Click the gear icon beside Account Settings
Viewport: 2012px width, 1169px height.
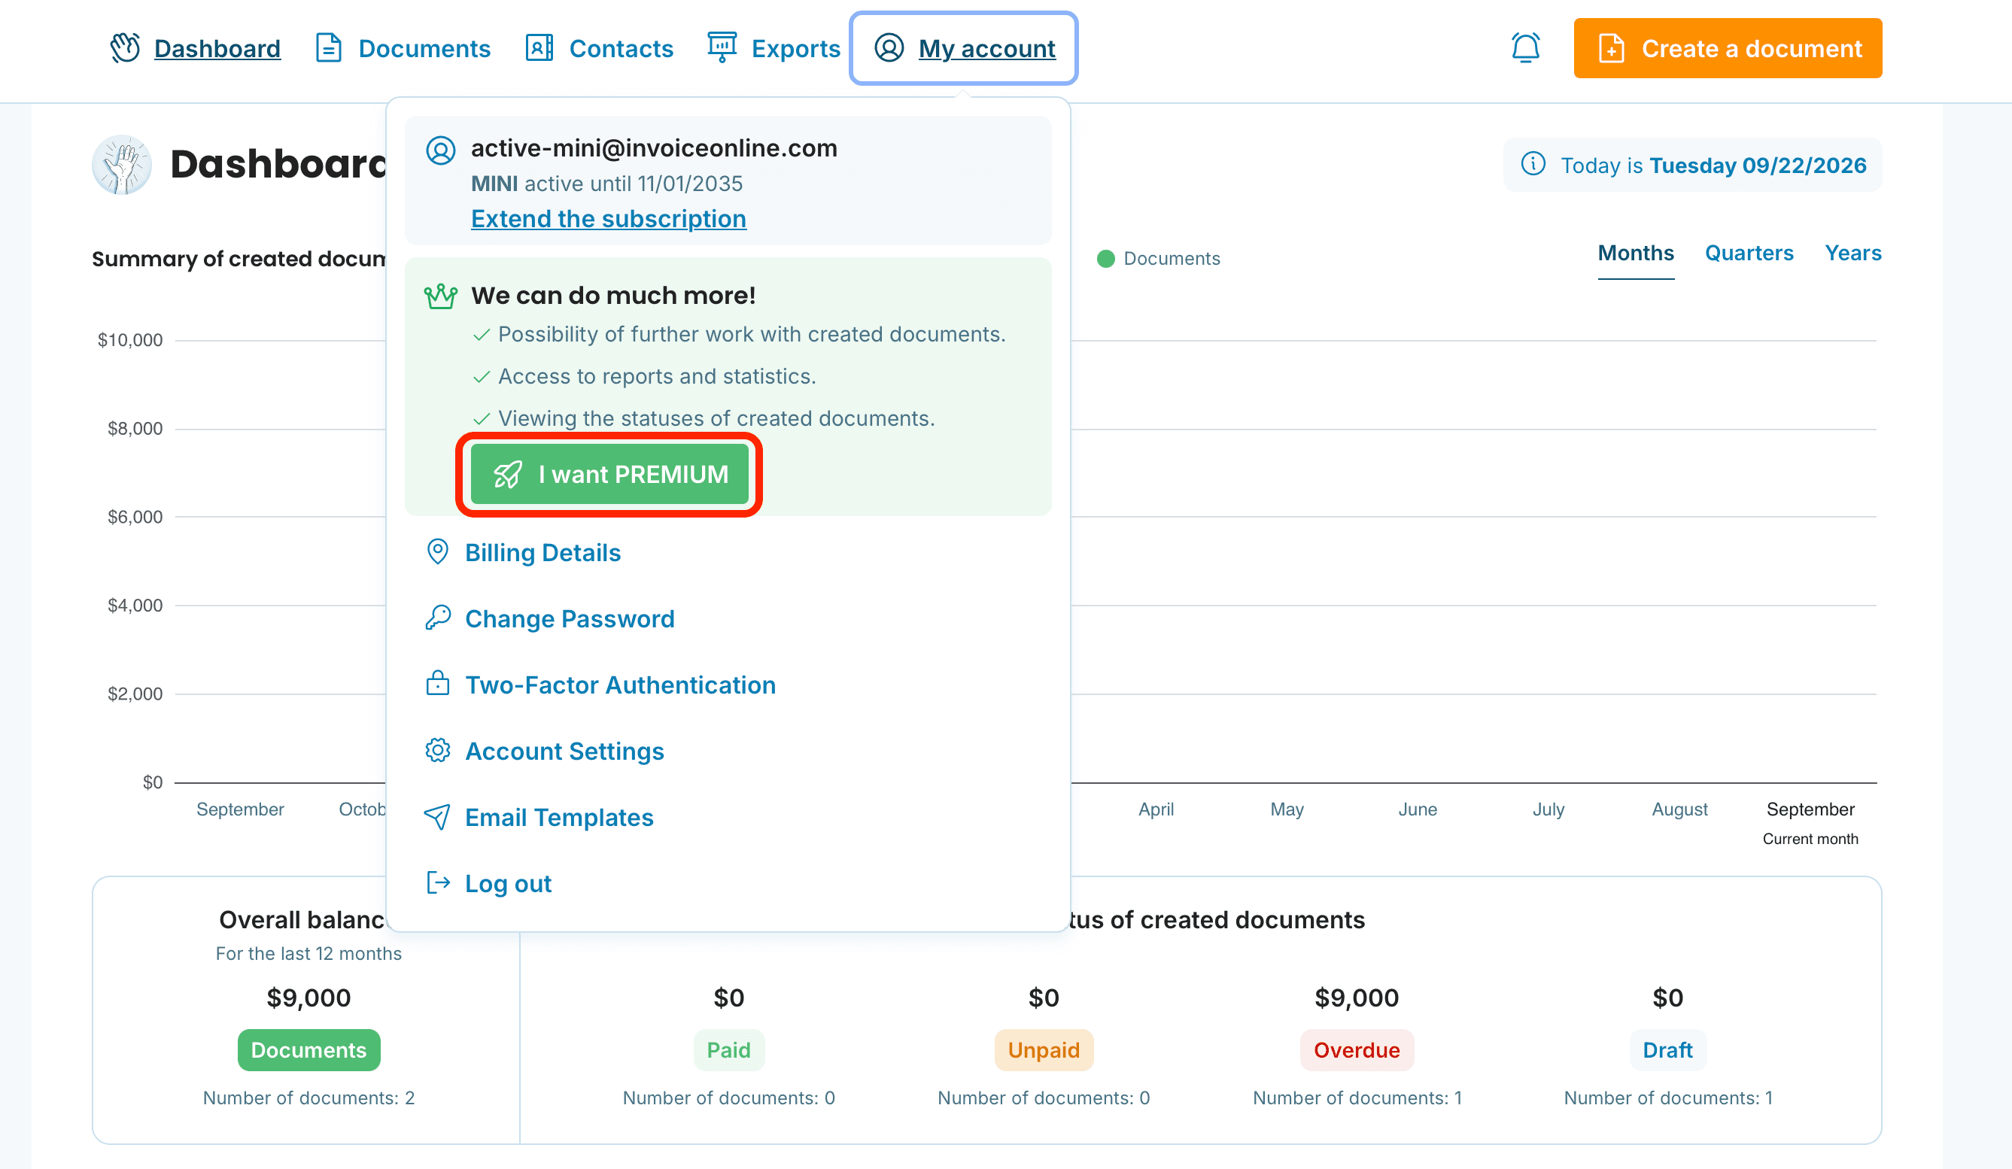437,750
